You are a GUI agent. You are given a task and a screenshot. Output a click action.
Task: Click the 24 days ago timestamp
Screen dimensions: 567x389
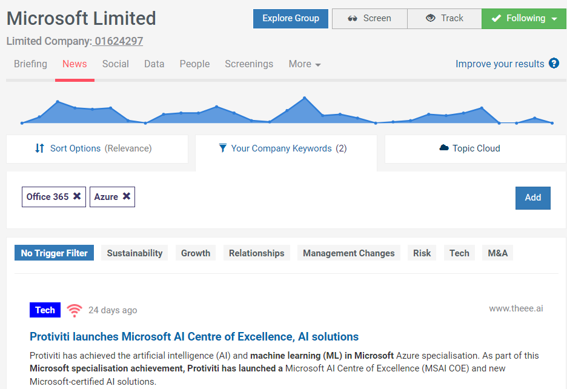coord(113,310)
